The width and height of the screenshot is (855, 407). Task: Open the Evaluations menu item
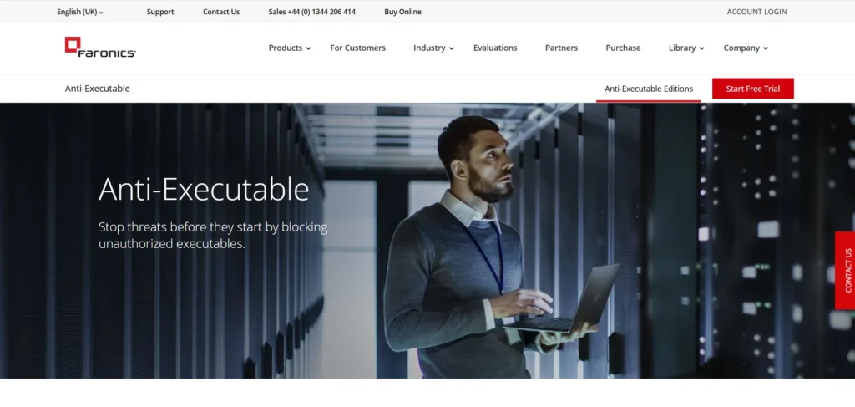click(x=495, y=48)
